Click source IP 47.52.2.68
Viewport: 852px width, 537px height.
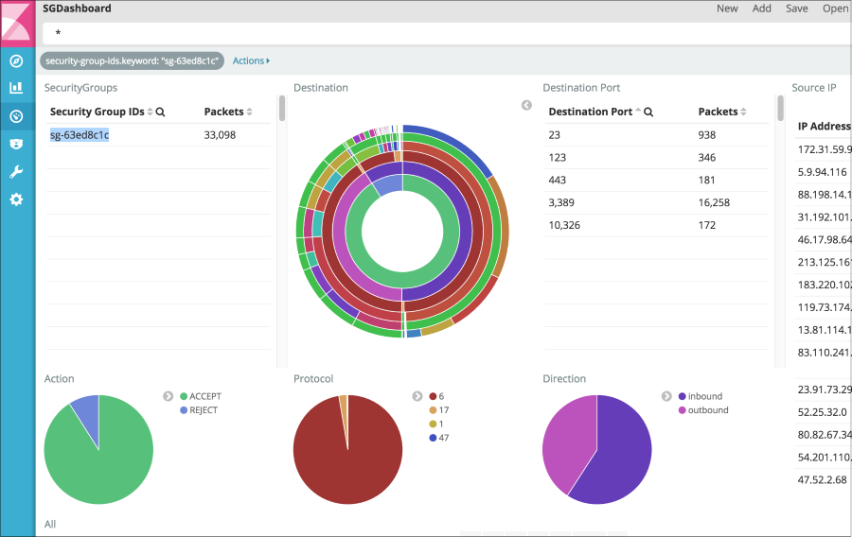[x=822, y=480]
